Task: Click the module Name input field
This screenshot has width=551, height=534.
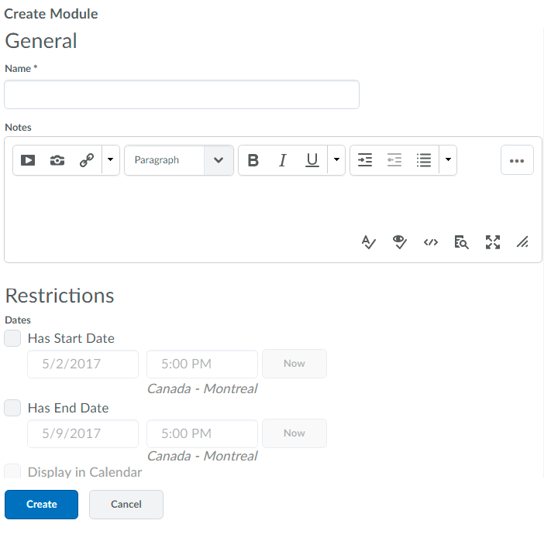Action: tap(181, 94)
